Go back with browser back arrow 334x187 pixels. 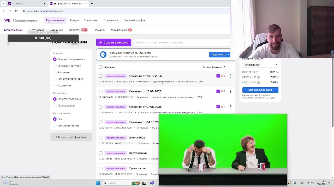(4, 11)
